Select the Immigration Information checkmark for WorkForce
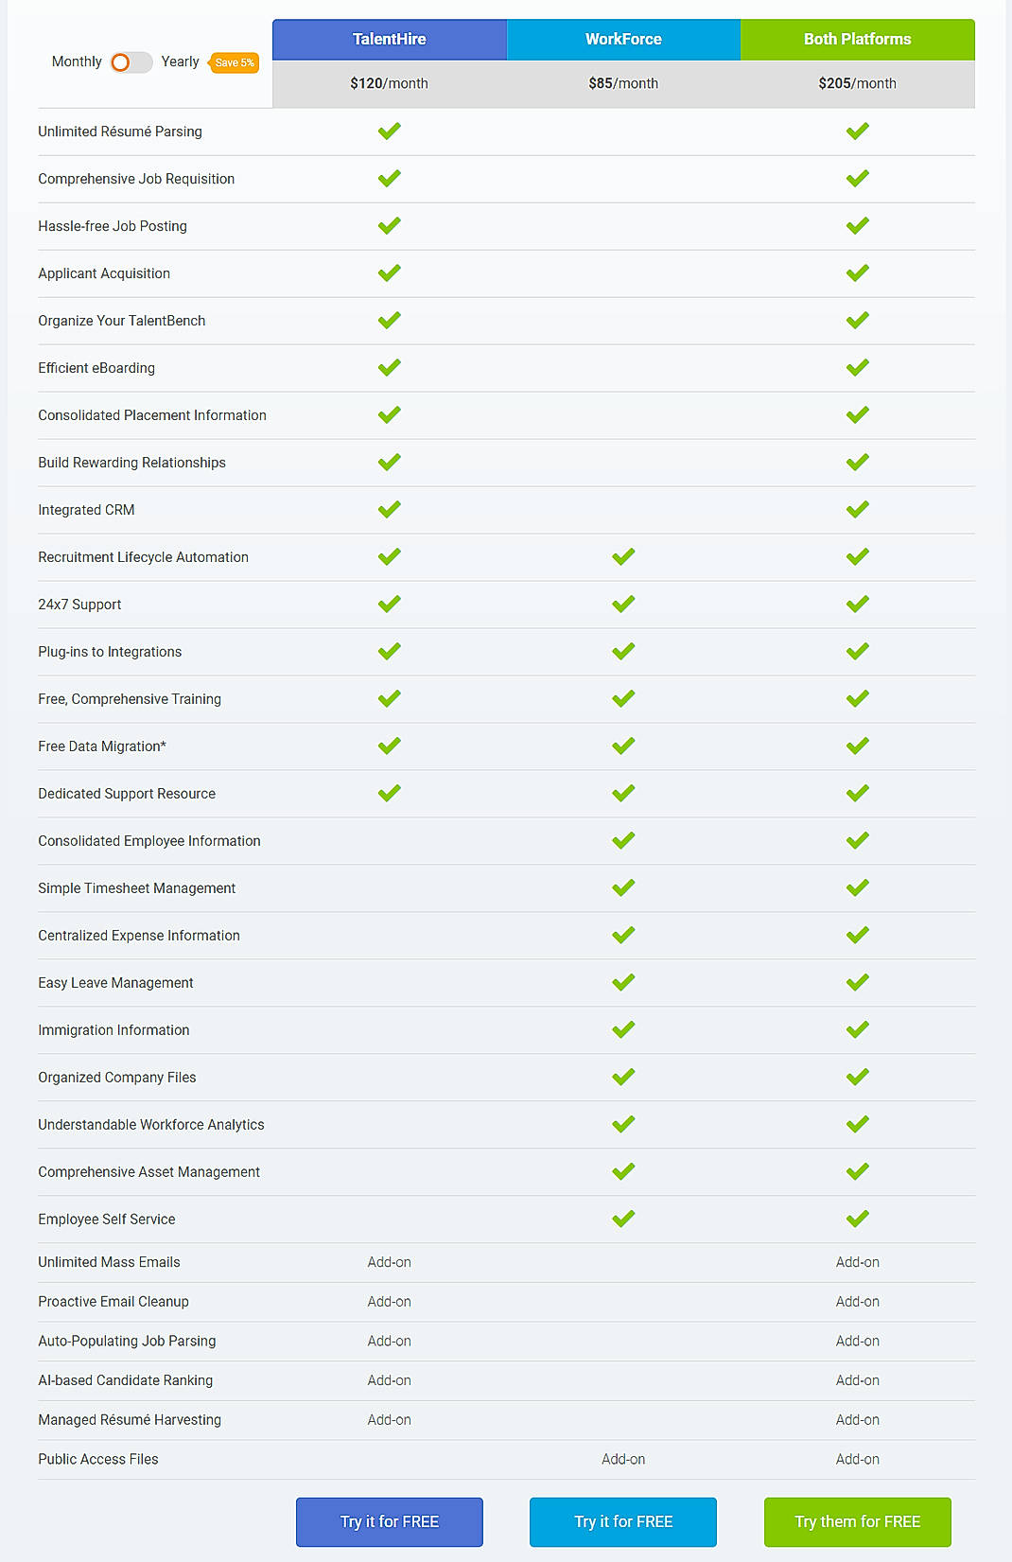The image size is (1012, 1562). pos(622,1029)
